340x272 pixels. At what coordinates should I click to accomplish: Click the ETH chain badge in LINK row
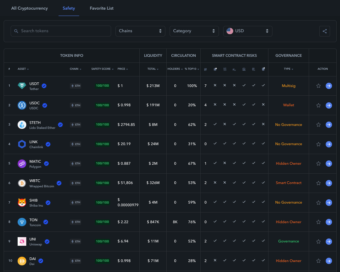[x=76, y=144]
